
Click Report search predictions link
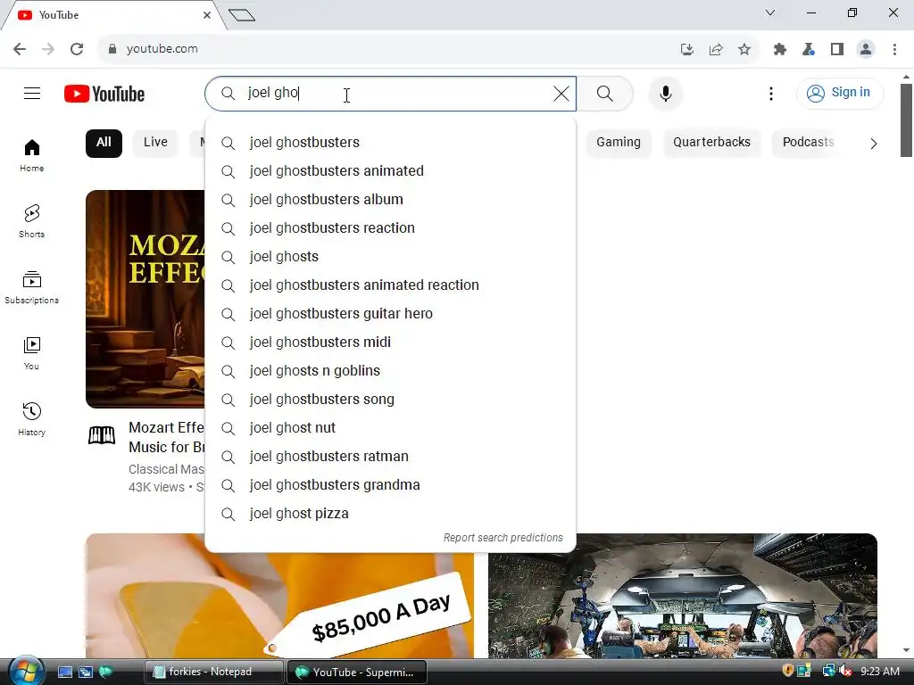pyautogui.click(x=503, y=538)
